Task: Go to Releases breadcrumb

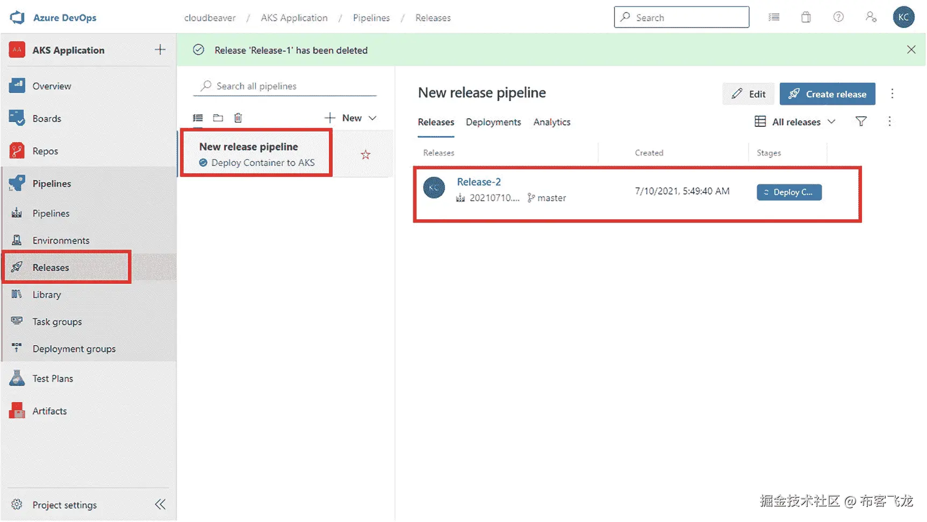Action: point(433,18)
